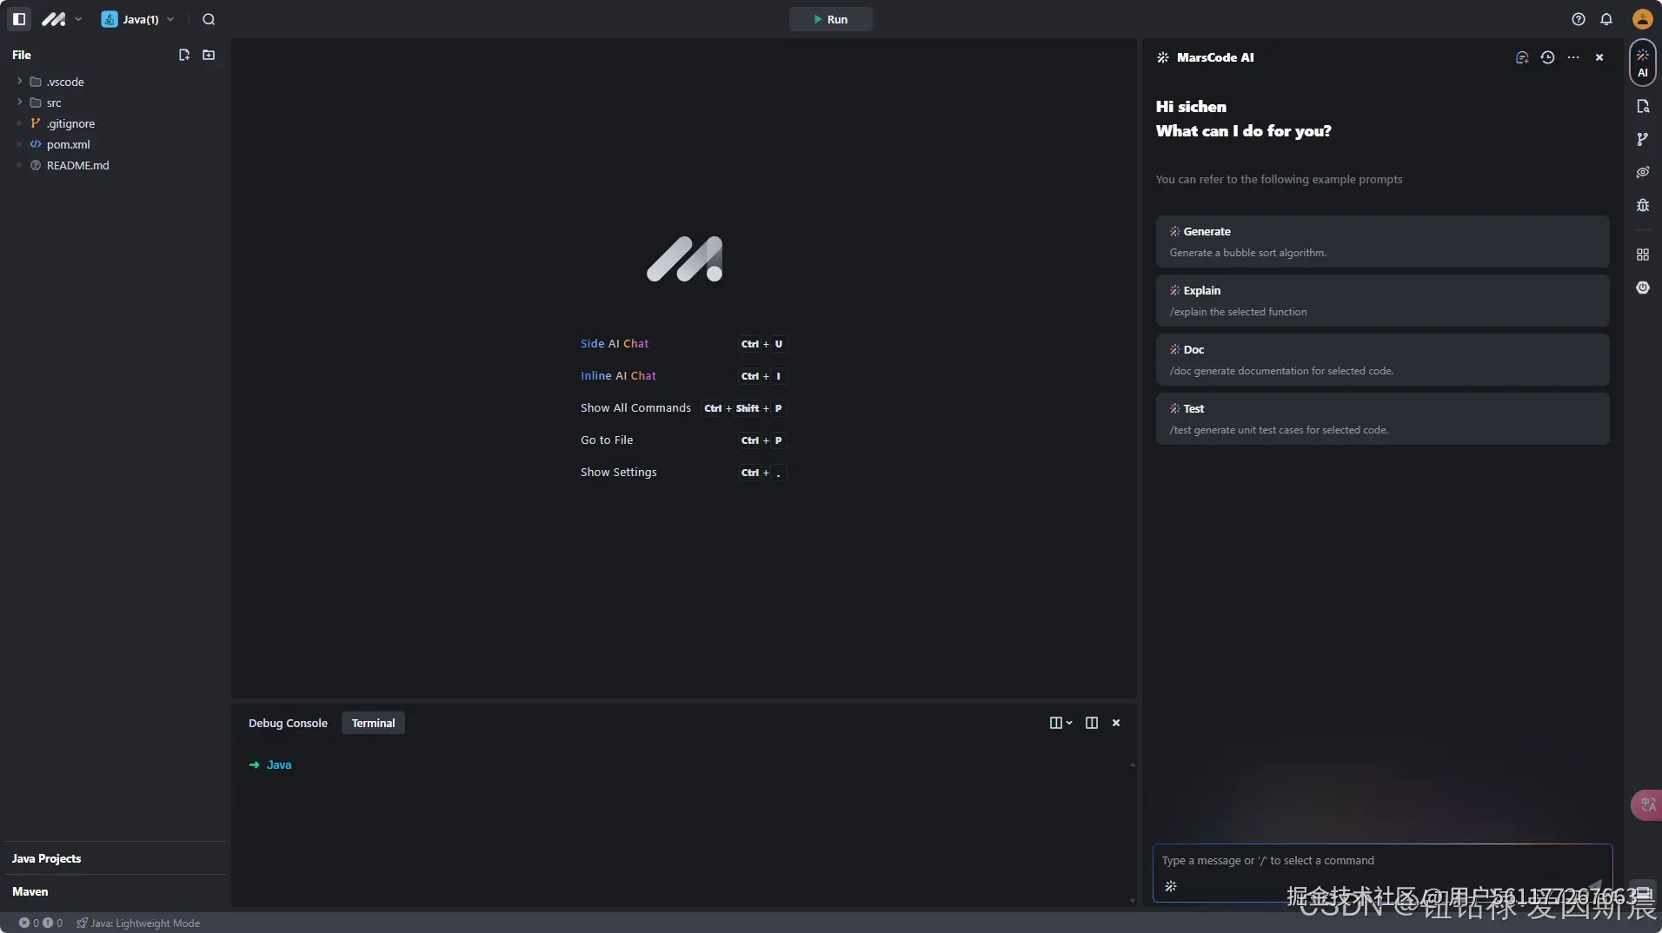Open MarsCode AI more options menu
This screenshot has height=933, width=1662.
(1573, 57)
